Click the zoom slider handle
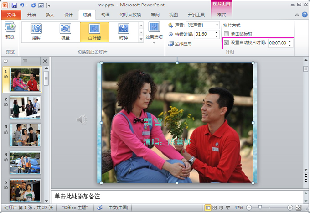Viewport: 310px width, 213px height. [x=260, y=208]
